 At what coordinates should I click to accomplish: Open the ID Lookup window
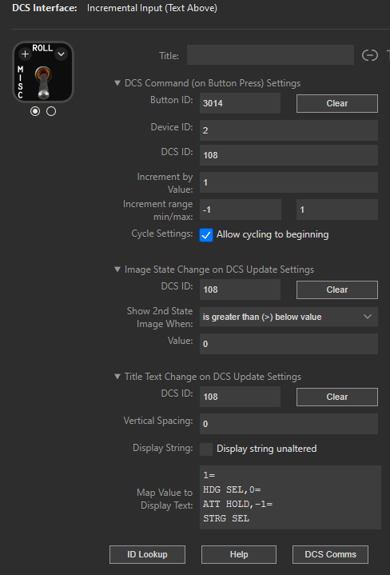pos(147,554)
